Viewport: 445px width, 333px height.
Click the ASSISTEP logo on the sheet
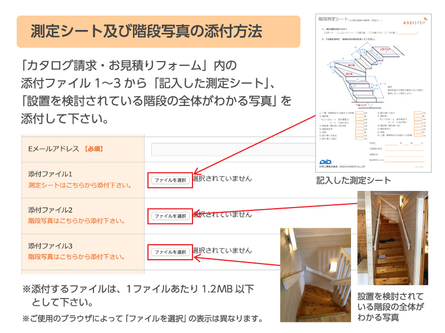coord(415,22)
